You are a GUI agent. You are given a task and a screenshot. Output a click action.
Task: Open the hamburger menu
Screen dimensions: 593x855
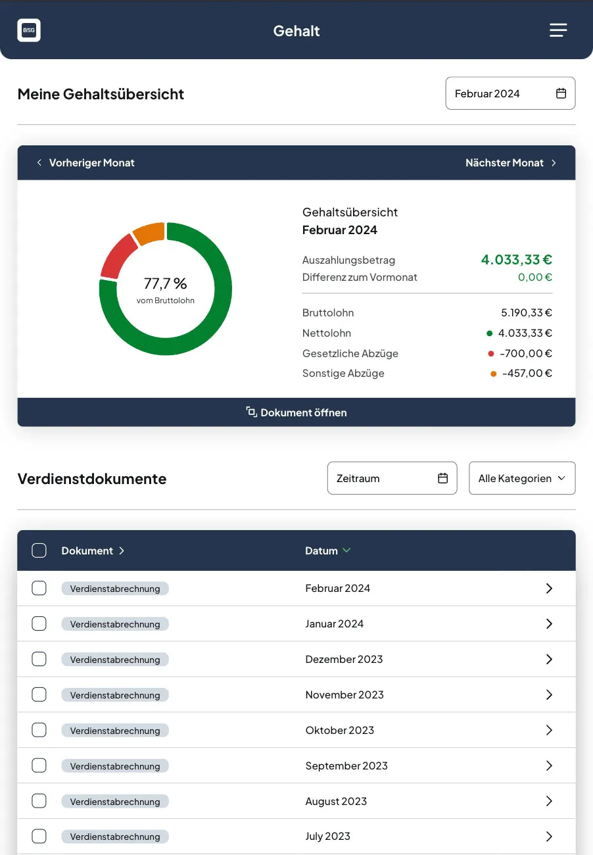point(558,30)
